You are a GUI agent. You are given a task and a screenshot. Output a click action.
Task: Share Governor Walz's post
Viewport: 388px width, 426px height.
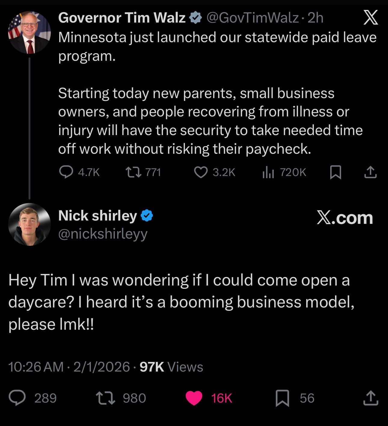point(370,172)
